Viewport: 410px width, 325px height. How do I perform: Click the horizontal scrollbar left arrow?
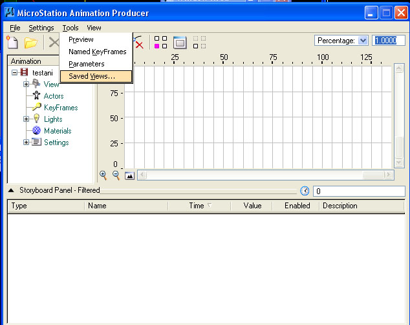(142, 174)
